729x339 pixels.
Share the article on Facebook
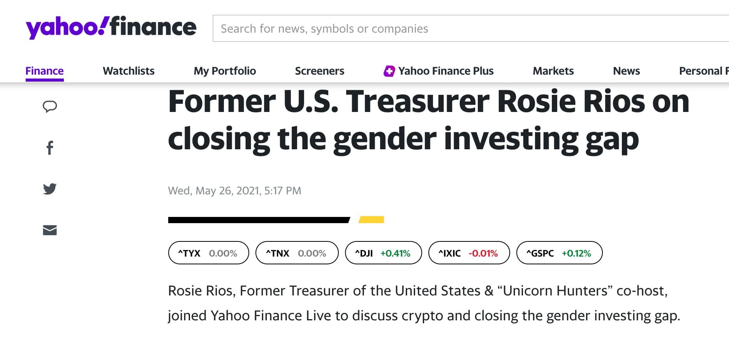pyautogui.click(x=50, y=148)
